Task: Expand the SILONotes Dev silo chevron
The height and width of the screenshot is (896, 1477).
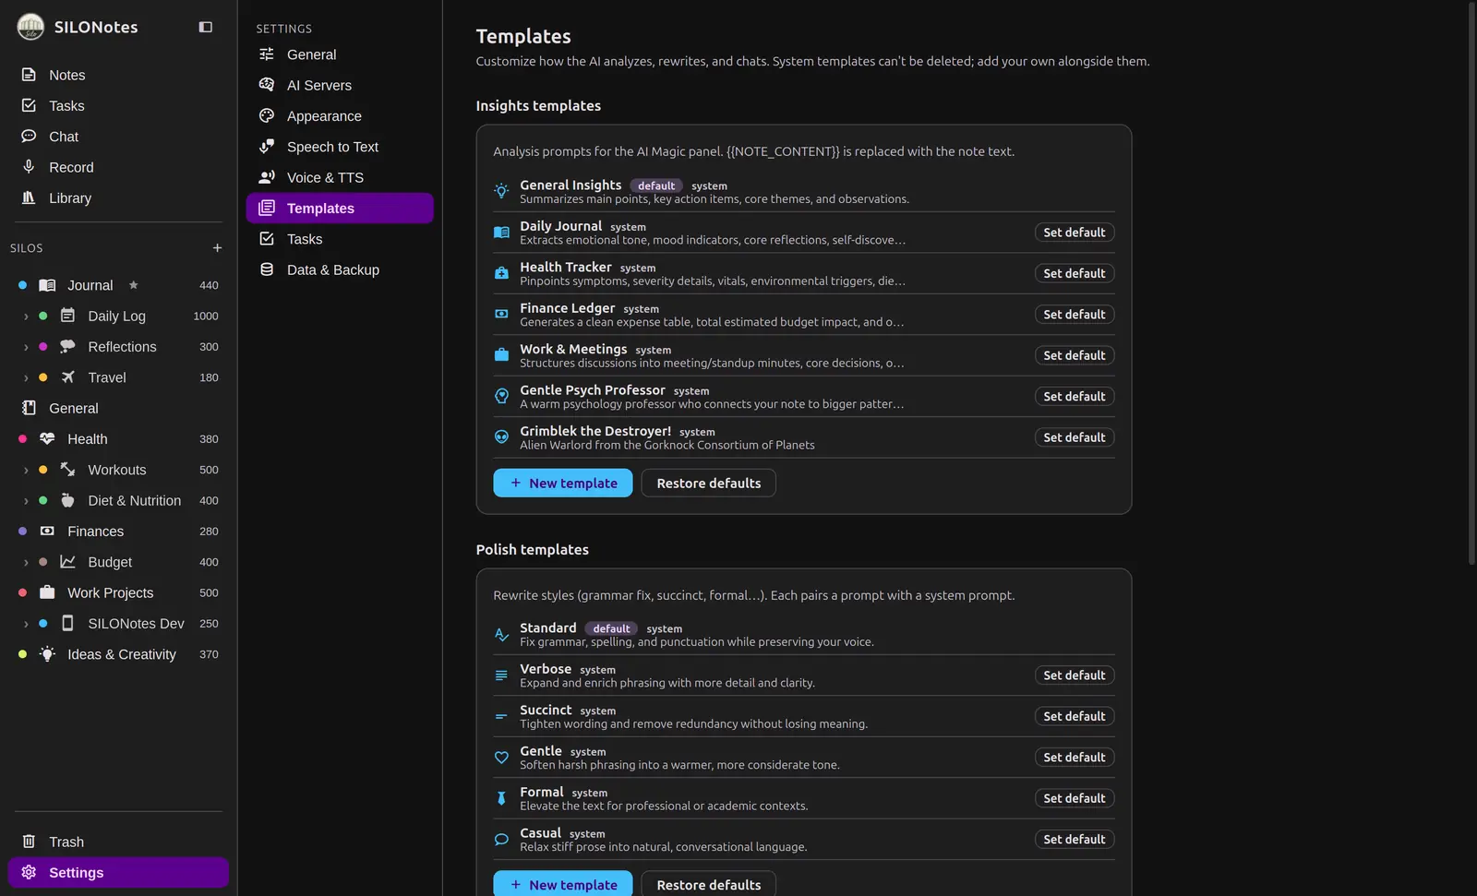Action: click(x=26, y=624)
